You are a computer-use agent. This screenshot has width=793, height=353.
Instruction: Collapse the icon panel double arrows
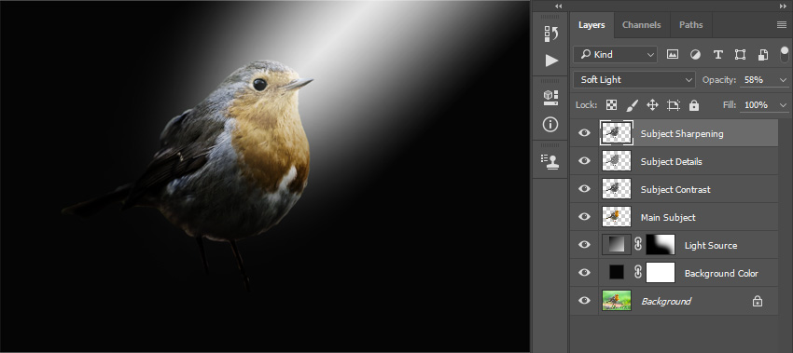click(558, 7)
